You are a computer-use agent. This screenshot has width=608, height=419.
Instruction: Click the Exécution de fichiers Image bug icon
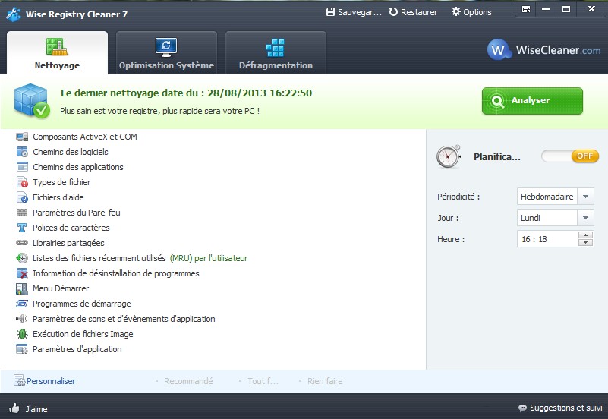click(x=22, y=334)
